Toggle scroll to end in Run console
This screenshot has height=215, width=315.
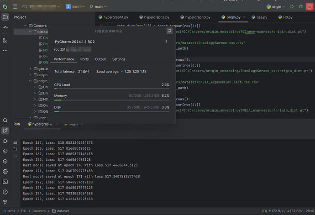pyautogui.click(x=16, y=149)
